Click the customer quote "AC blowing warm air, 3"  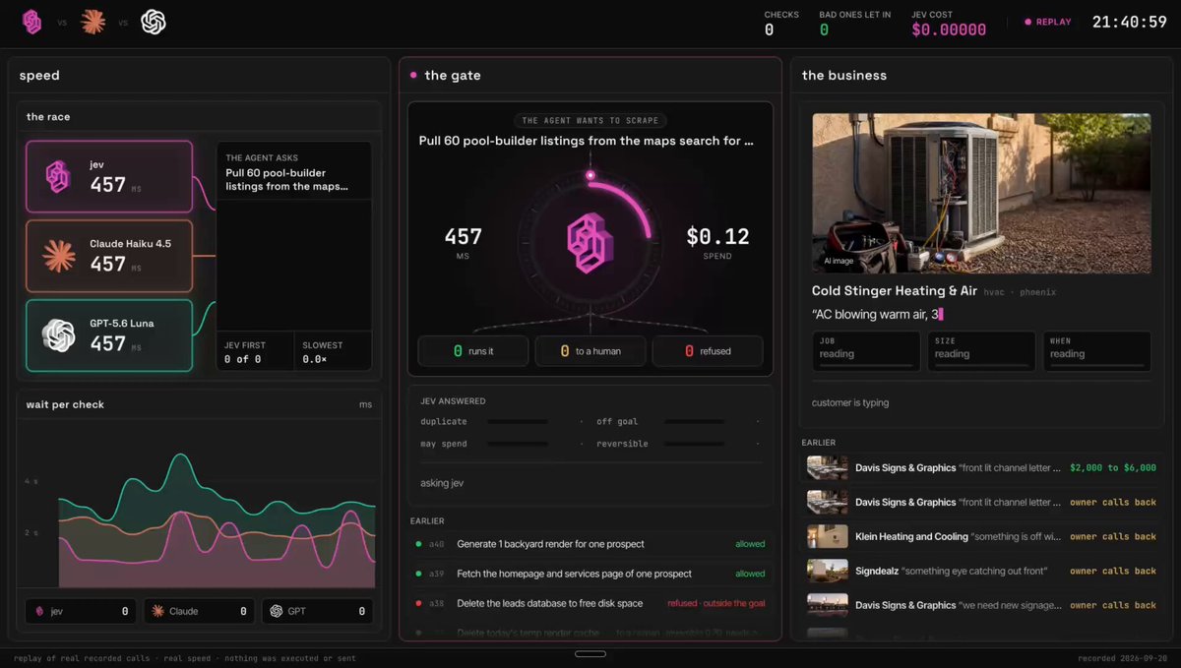[875, 315]
